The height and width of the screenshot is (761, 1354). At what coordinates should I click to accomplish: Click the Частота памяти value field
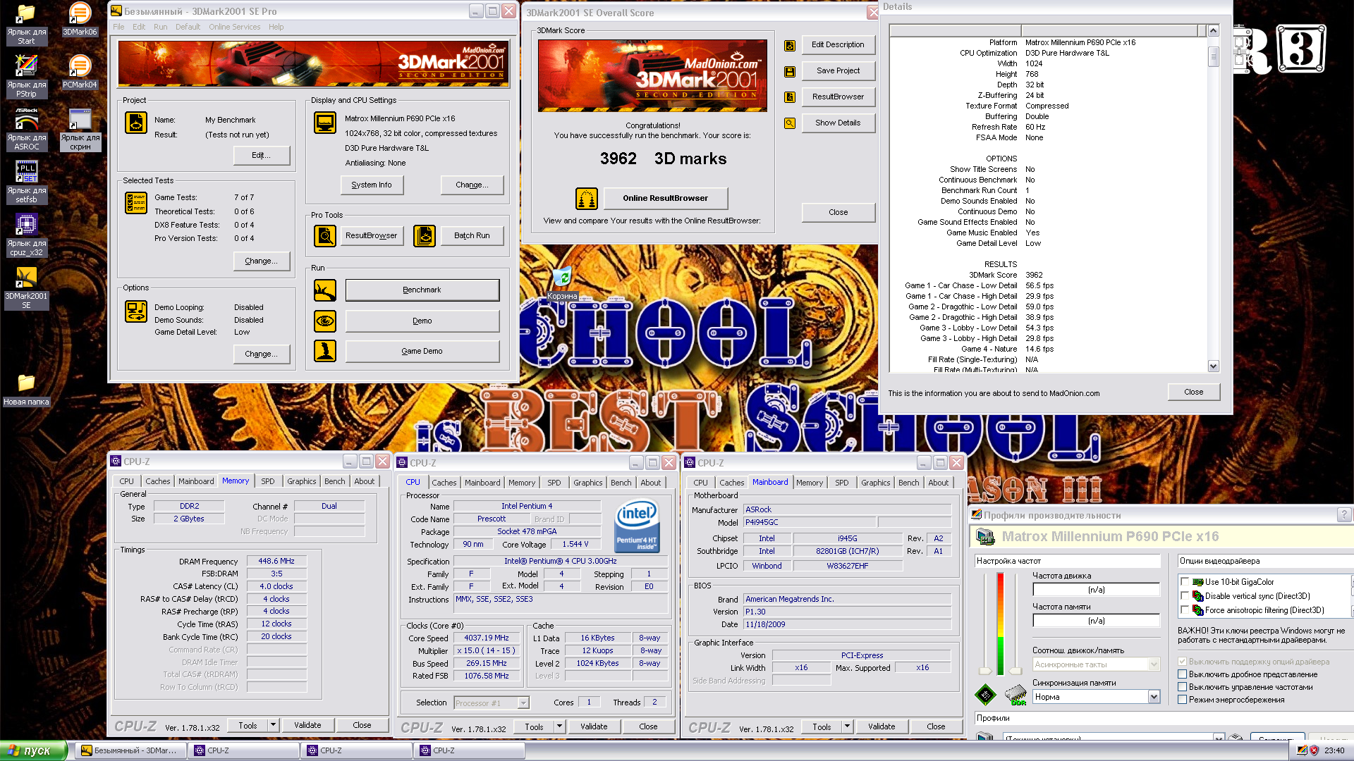coord(1096,621)
